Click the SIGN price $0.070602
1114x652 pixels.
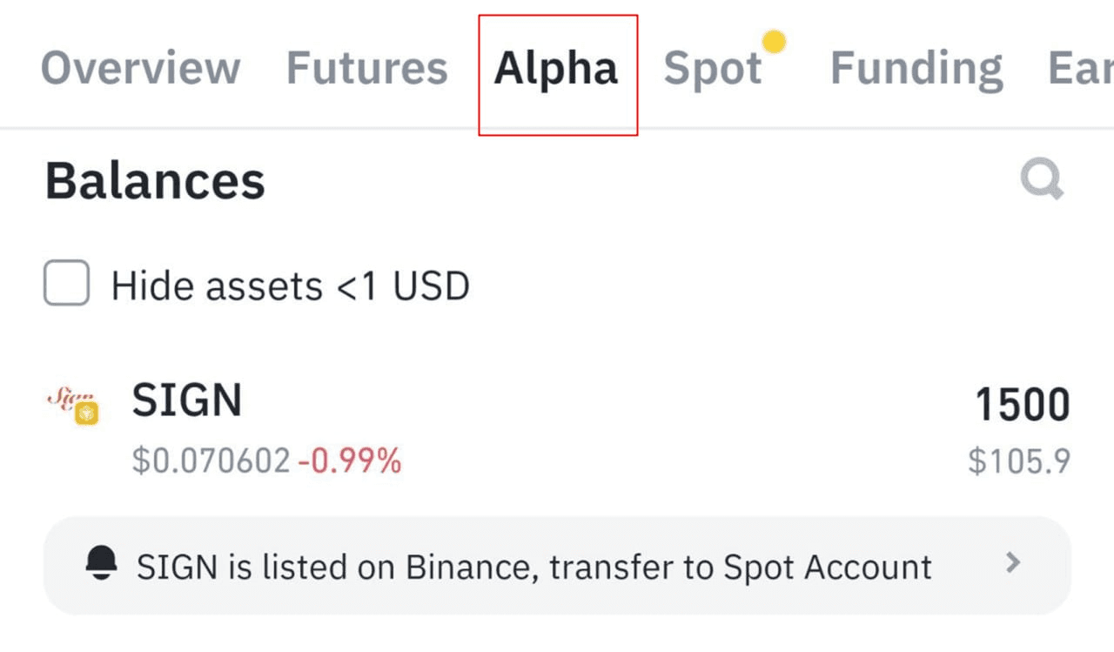[211, 460]
